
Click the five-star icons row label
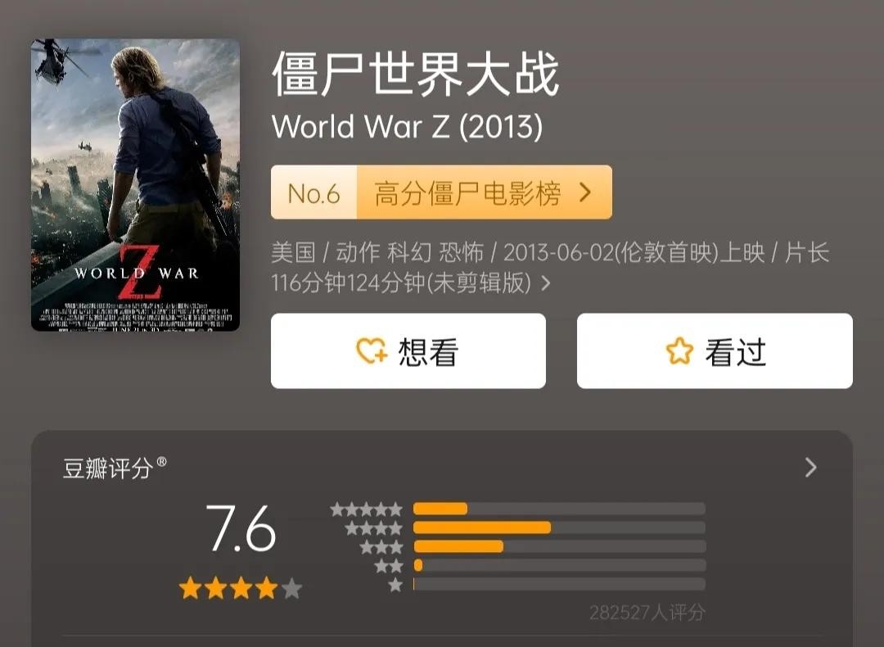pyautogui.click(x=367, y=509)
